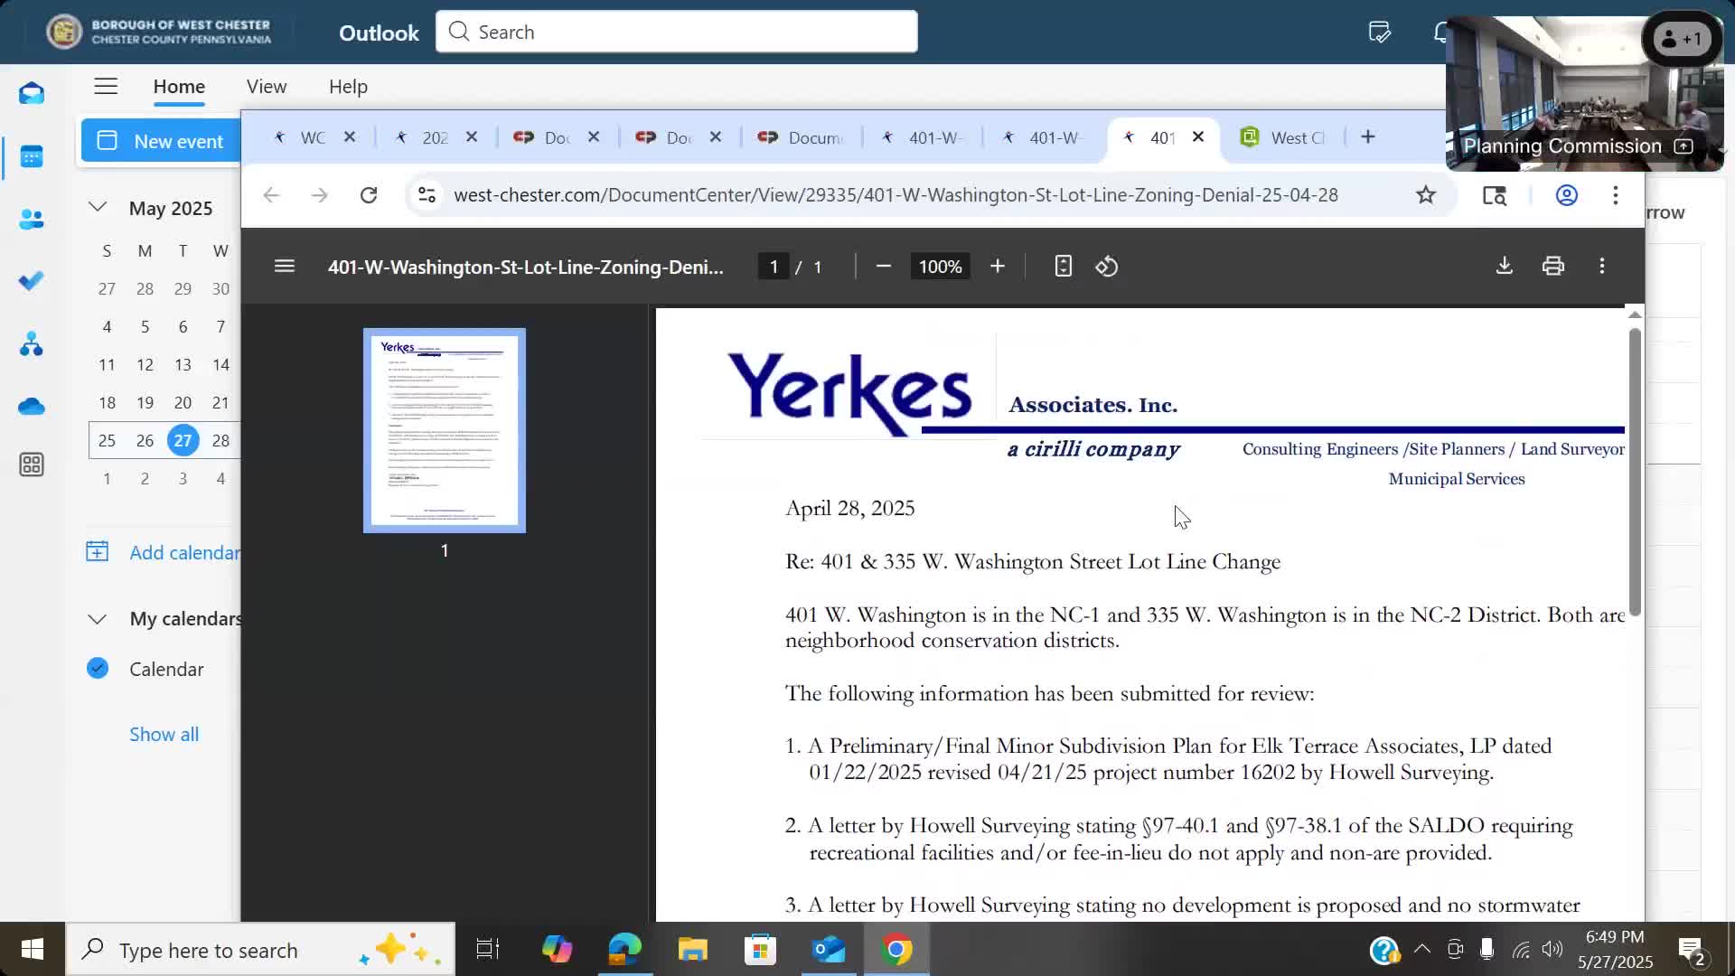Screen dimensions: 1735x976
Task: Click the PDF vertical scrollbar thumb
Action: pyautogui.click(x=1634, y=470)
